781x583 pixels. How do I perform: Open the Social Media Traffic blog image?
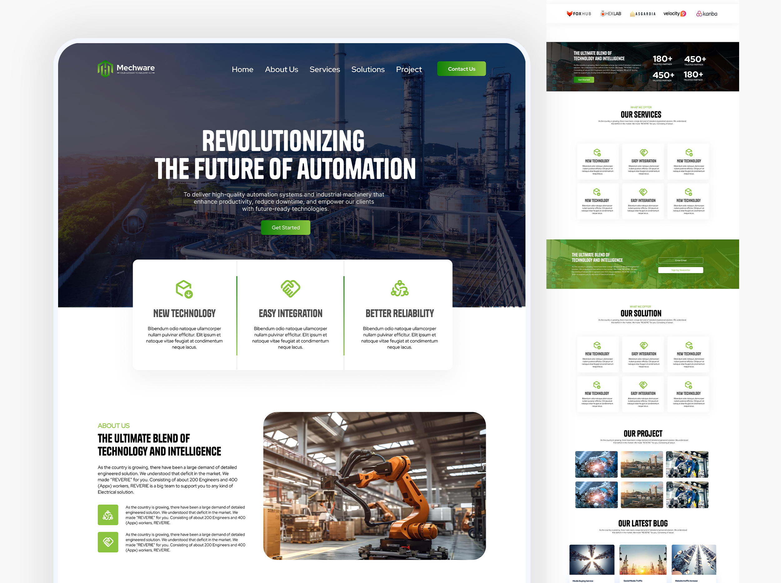pyautogui.click(x=643, y=559)
